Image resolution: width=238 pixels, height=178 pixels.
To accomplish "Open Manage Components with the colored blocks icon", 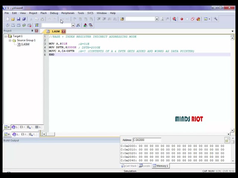I will pyautogui.click(x=85, y=25).
